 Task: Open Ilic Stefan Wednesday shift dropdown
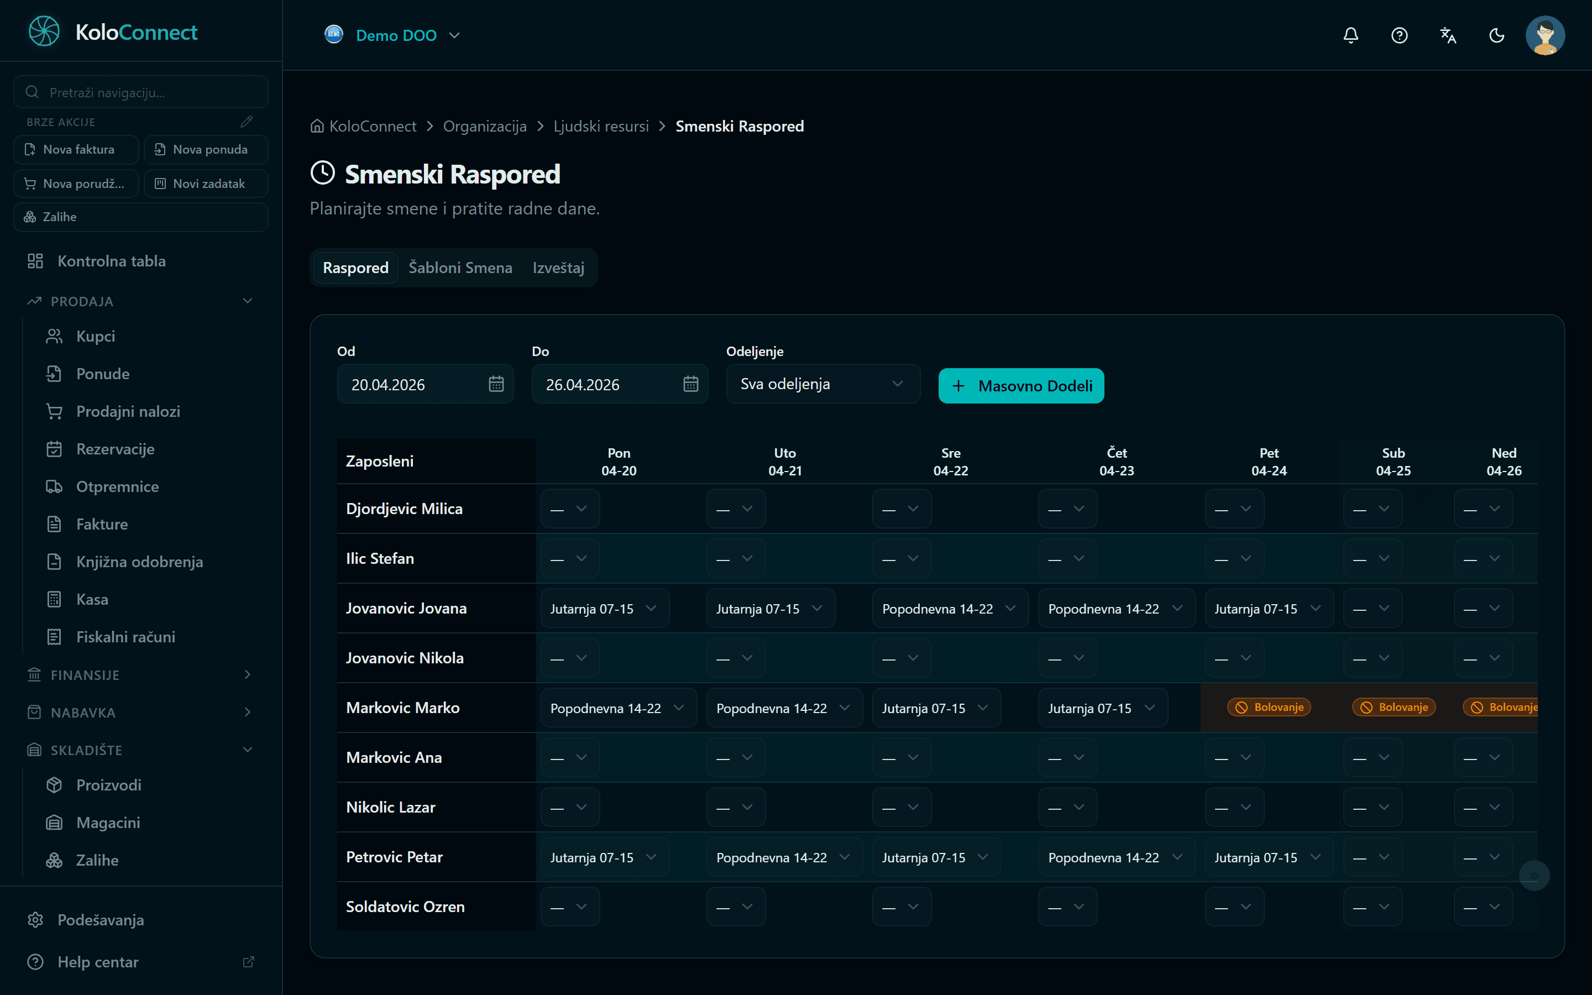point(901,559)
